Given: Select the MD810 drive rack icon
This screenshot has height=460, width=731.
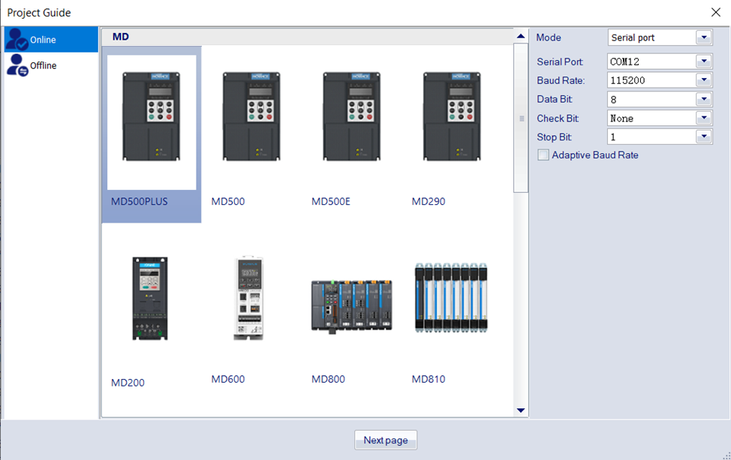Looking at the screenshot, I should (452, 298).
